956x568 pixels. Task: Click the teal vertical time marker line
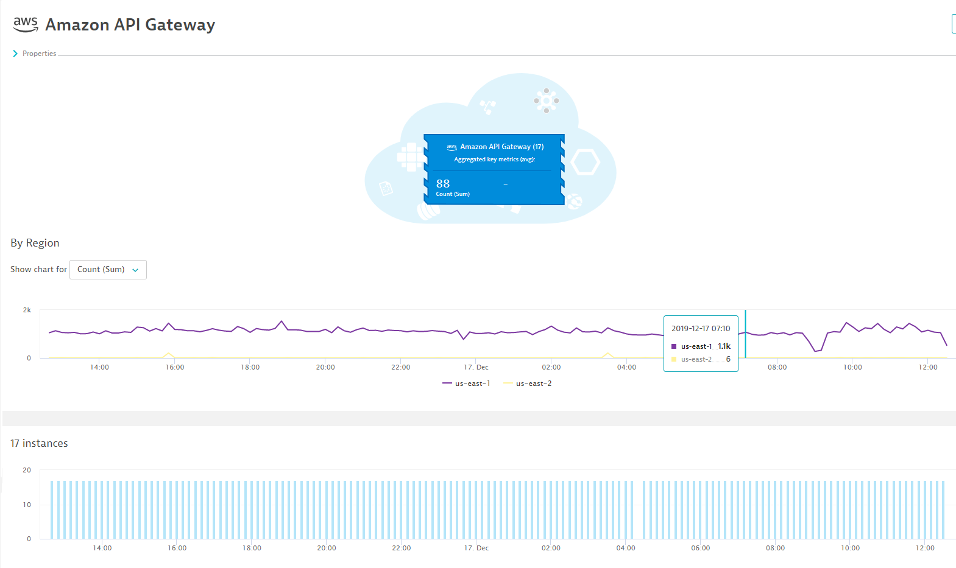tap(745, 334)
